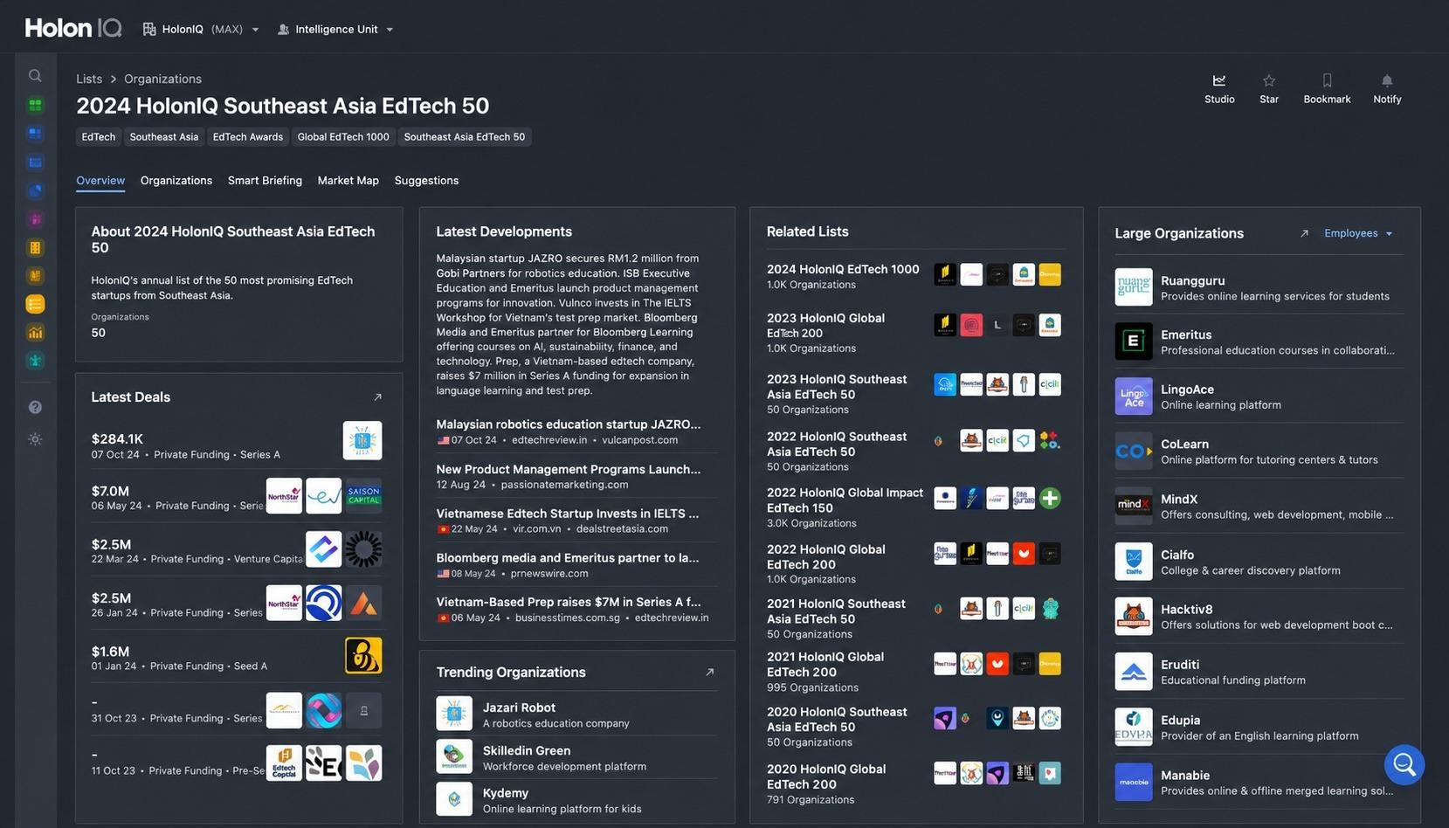Open the Manabie organization entry
This screenshot has width=1449, height=828.
click(x=1259, y=783)
